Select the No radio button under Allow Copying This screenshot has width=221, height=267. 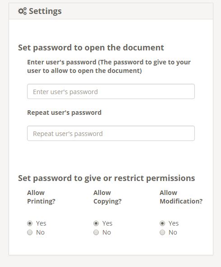(96, 232)
